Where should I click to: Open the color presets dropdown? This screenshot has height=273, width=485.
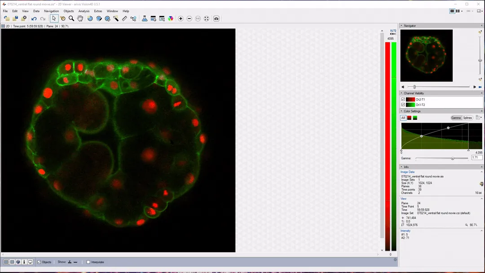coord(479,118)
